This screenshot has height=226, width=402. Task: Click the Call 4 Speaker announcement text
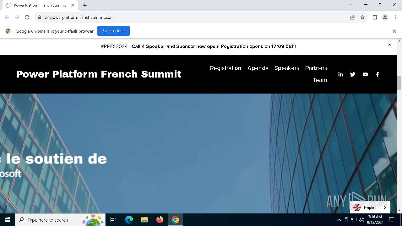214,46
